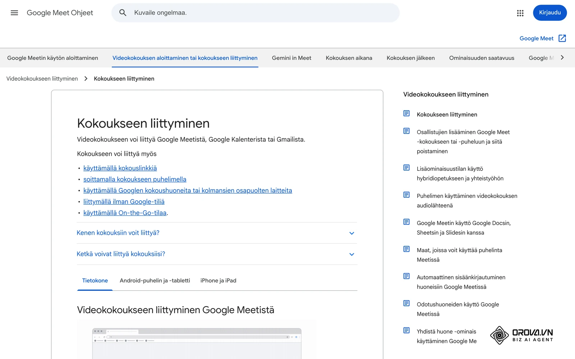Expand 'Ketkä voivat liittyä kokouksiisi?' section

point(217,254)
